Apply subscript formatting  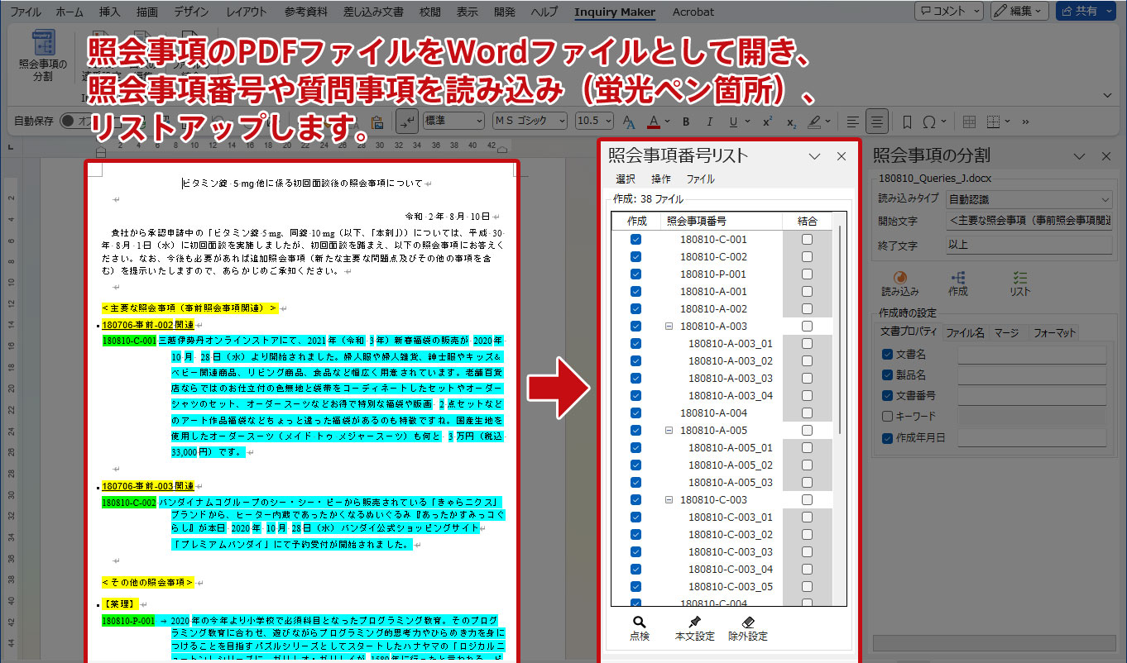[791, 122]
